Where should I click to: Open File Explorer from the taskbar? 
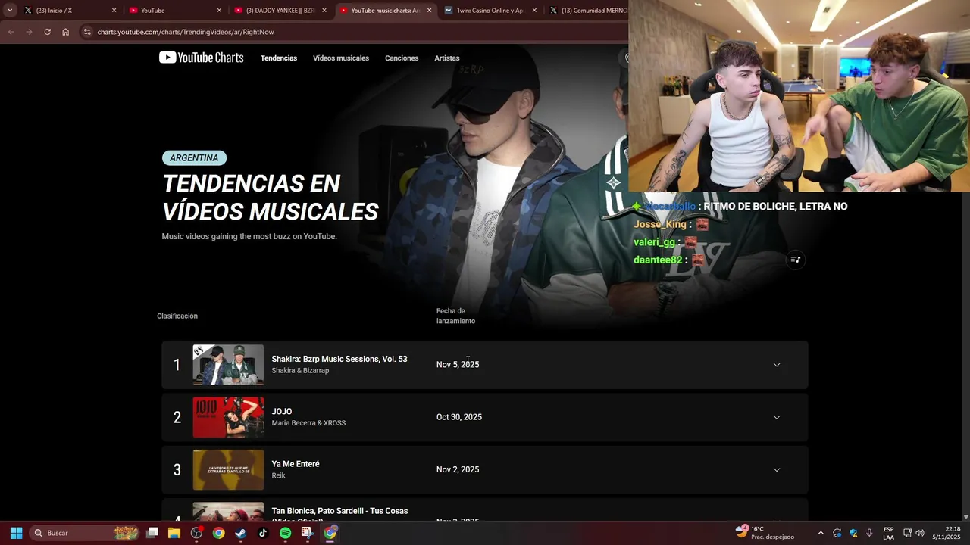pos(174,533)
